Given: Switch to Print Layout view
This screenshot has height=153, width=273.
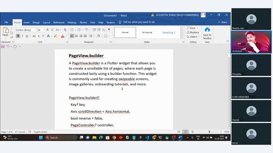Looking at the screenshot, I should (186, 132).
